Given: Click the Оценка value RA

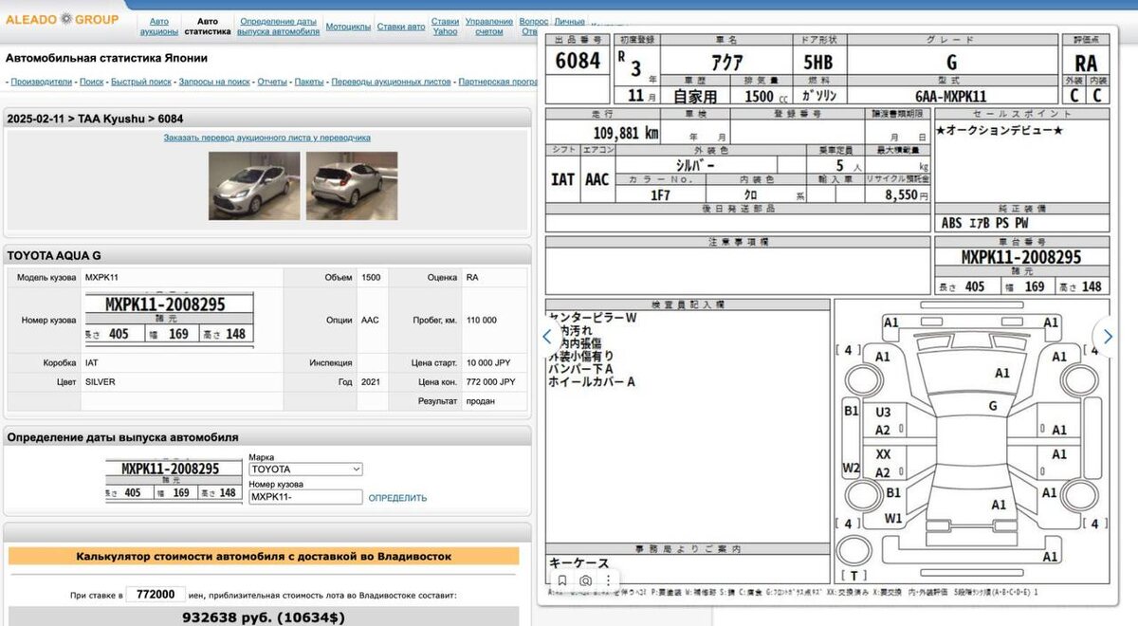Looking at the screenshot, I should 472,277.
